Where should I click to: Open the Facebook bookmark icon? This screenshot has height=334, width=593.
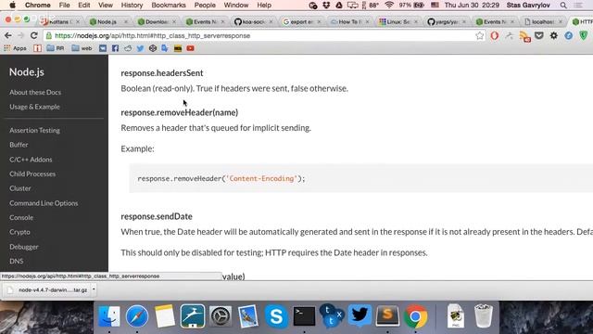pos(115,48)
